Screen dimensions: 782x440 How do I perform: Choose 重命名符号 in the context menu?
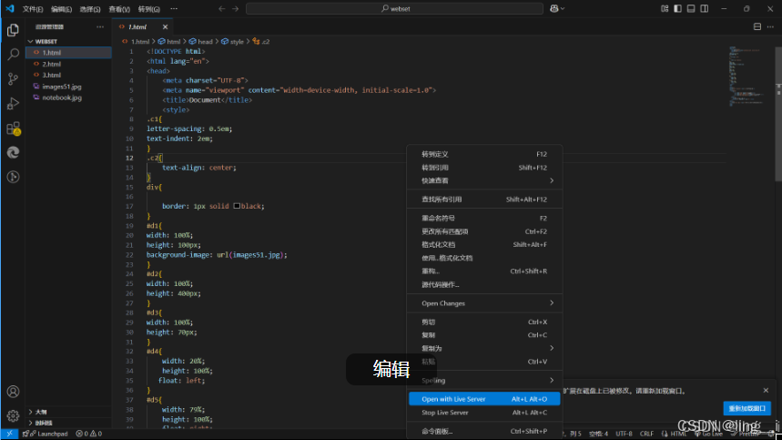click(x=484, y=218)
